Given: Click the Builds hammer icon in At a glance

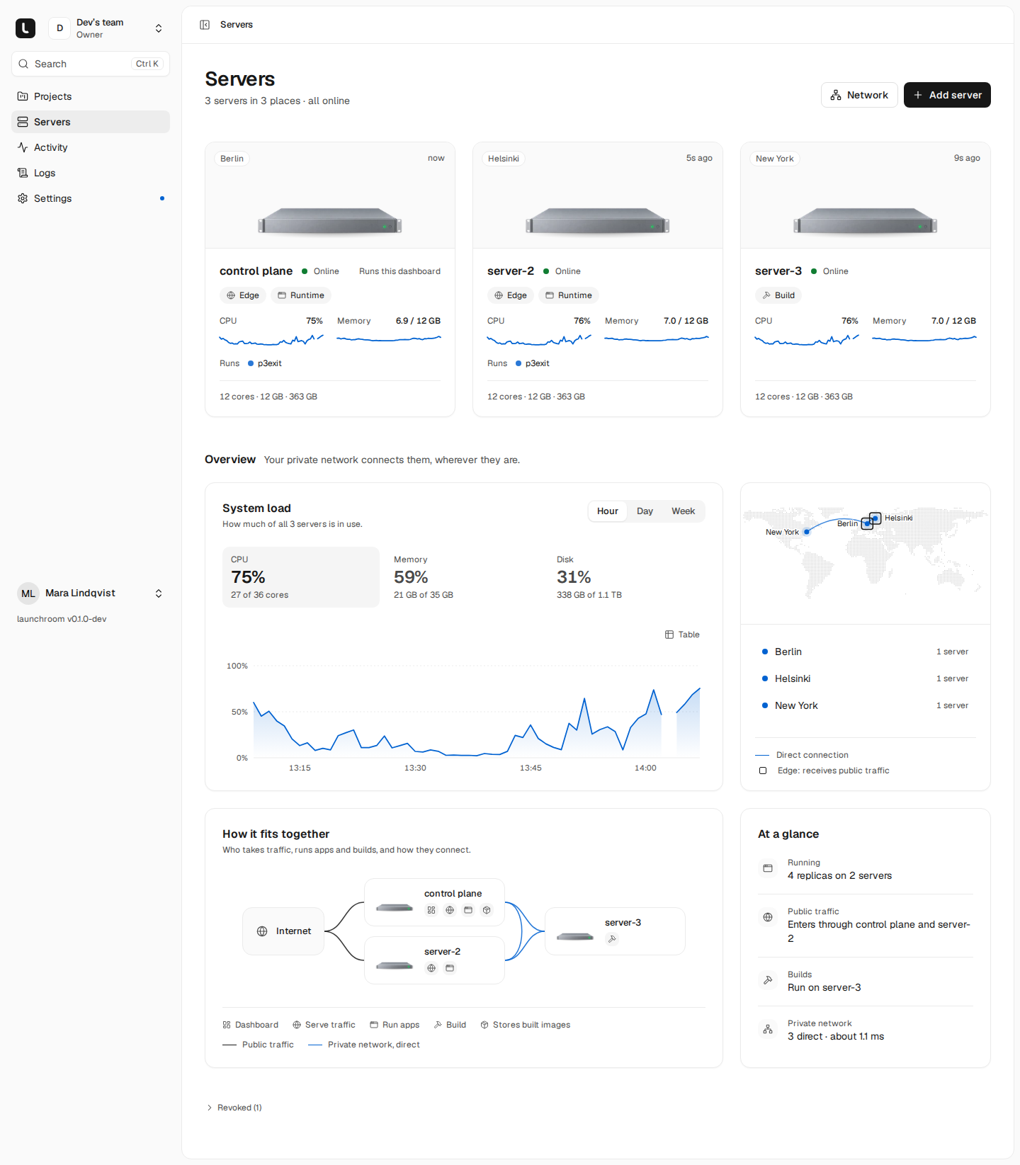Looking at the screenshot, I should point(768,980).
